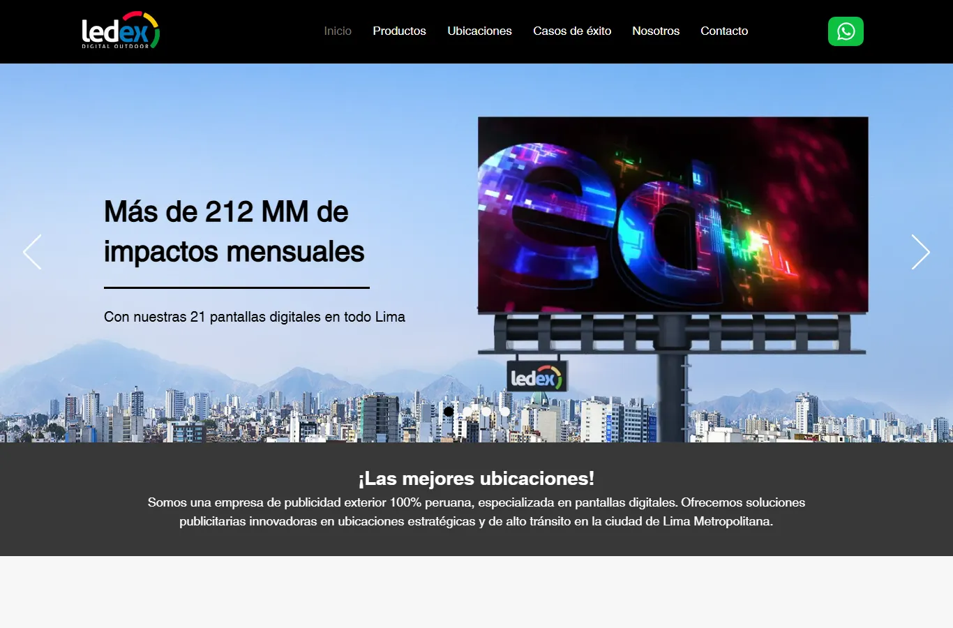953x628 pixels.
Task: Open WhatsApp chat via green icon
Action: (x=846, y=31)
